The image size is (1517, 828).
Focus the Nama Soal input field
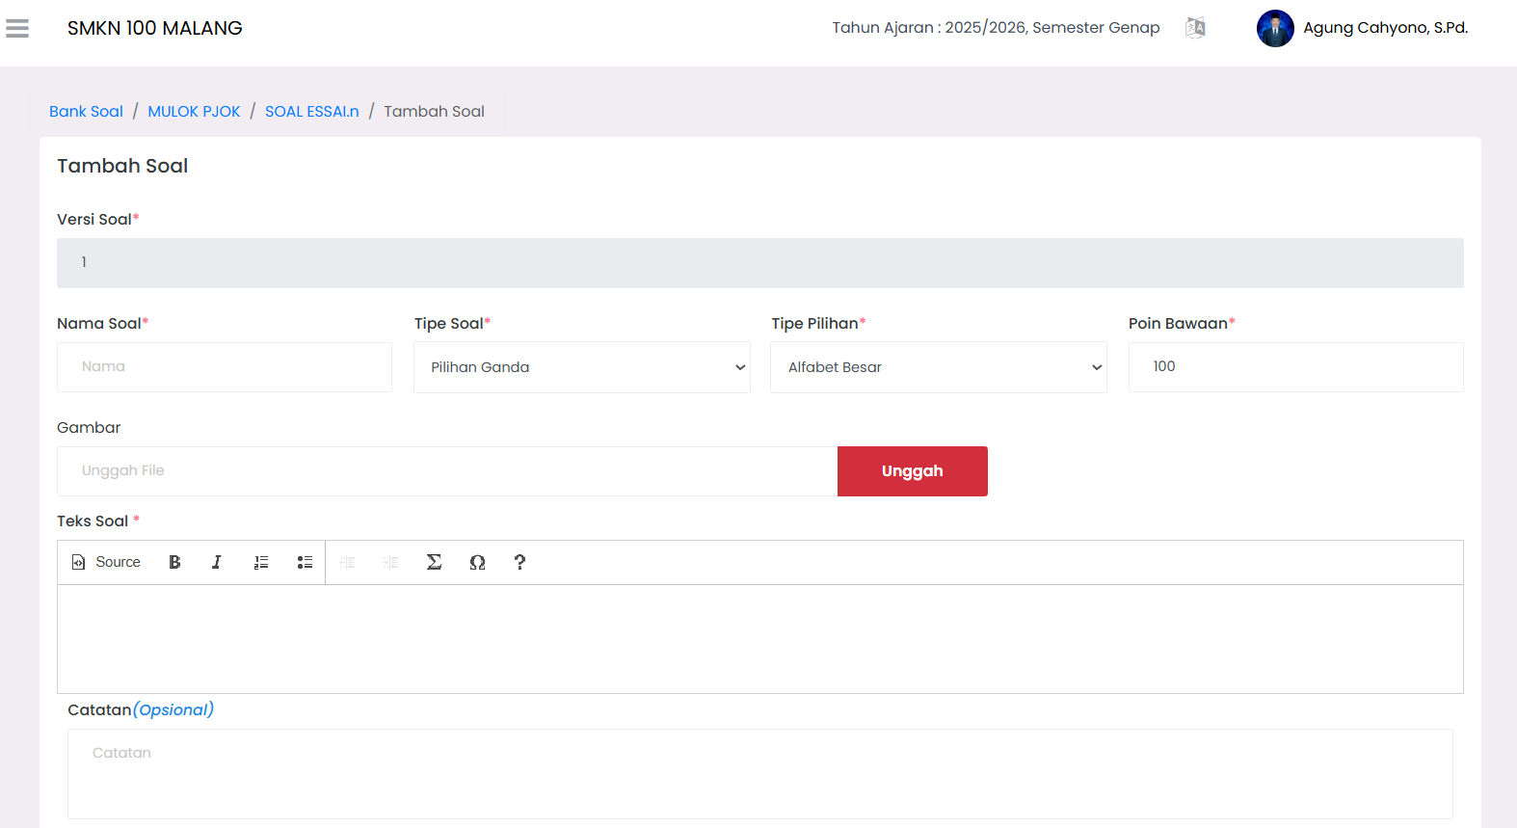225,367
